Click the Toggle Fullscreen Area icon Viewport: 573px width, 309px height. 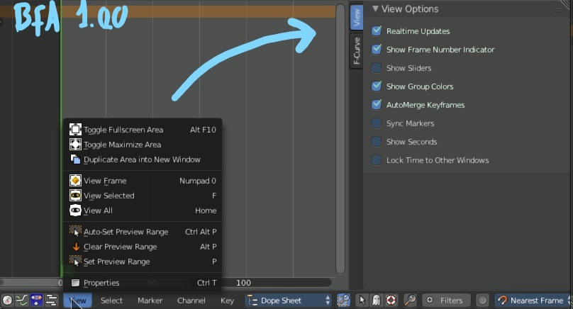pos(75,129)
